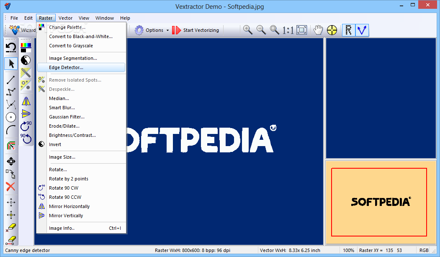Image resolution: width=440 pixels, height=257 pixels.
Task: Select the polyline drawing tool
Action: tap(11, 92)
